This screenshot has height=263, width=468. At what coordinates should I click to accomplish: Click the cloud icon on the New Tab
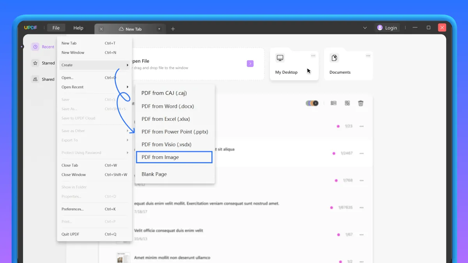(x=122, y=28)
